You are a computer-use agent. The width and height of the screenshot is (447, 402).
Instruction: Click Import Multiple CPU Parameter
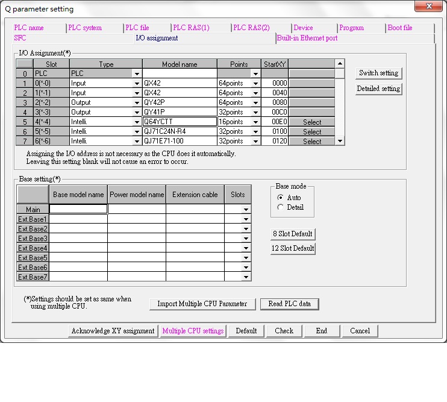(202, 304)
